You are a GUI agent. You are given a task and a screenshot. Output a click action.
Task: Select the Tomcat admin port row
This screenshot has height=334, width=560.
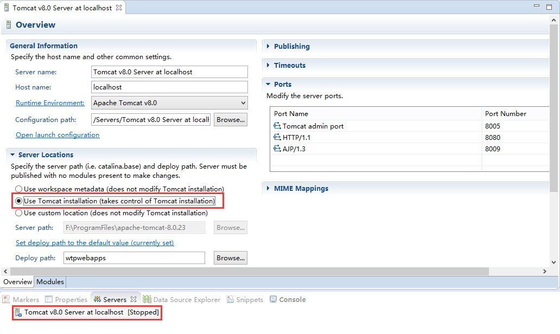coord(410,126)
